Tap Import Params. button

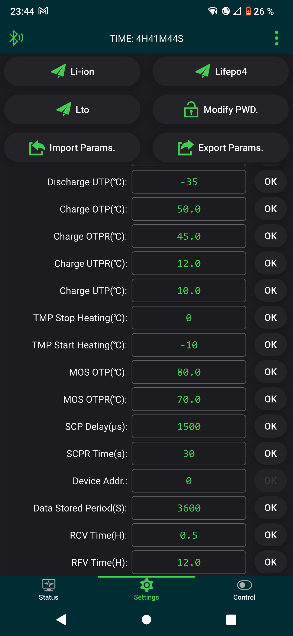coord(72,148)
